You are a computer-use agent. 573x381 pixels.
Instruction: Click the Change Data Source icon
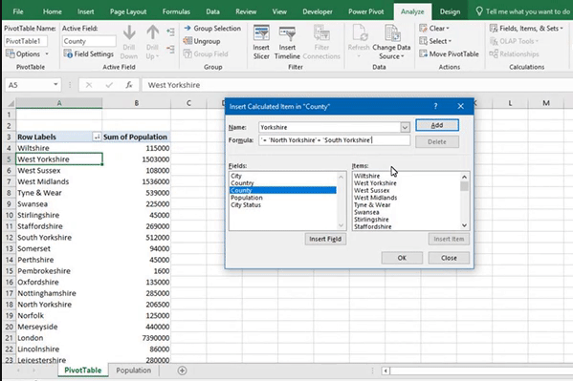point(391,33)
